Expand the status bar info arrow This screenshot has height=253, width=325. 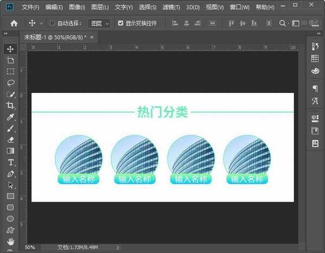click(118, 247)
